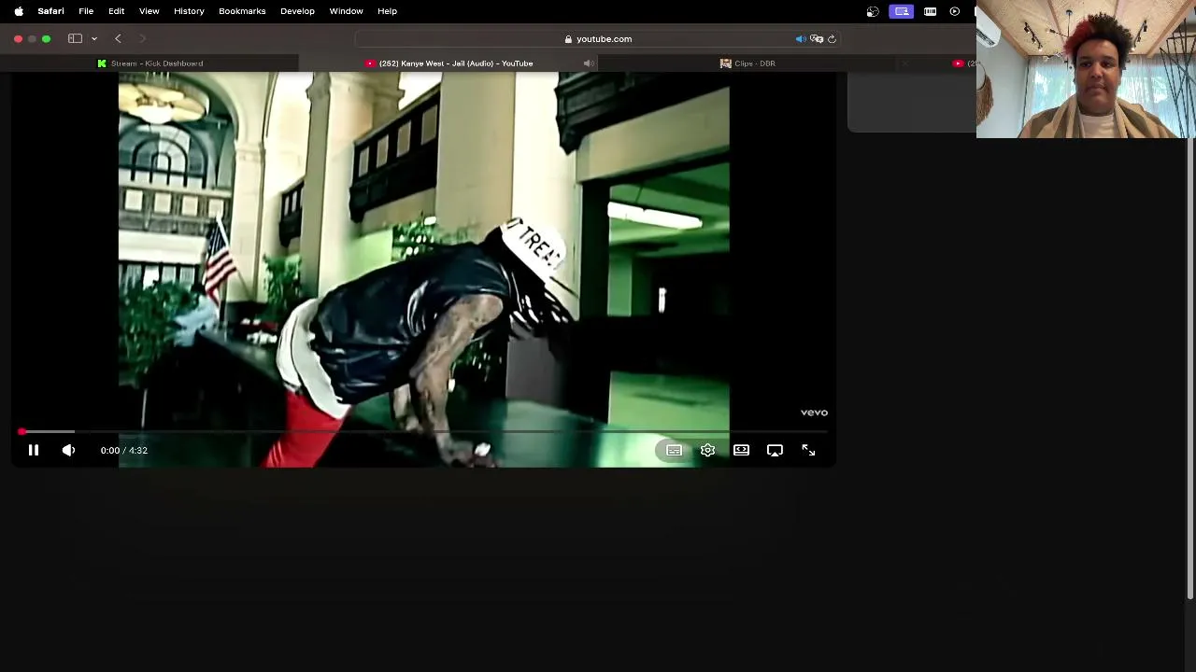Seek on the video progress bar
The image size is (1196, 672).
[x=423, y=431]
